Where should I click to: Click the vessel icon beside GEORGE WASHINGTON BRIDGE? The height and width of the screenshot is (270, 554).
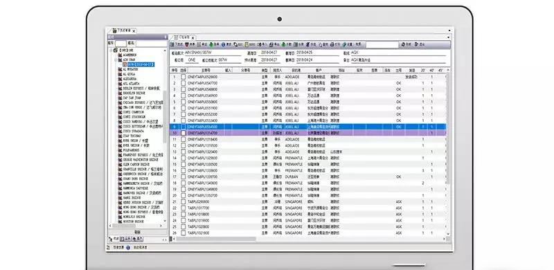click(120, 160)
